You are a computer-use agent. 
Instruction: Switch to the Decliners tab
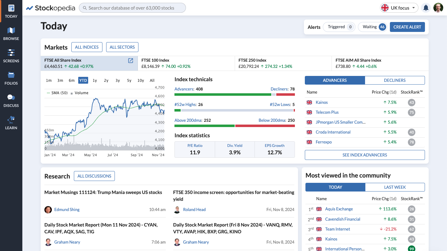click(395, 80)
